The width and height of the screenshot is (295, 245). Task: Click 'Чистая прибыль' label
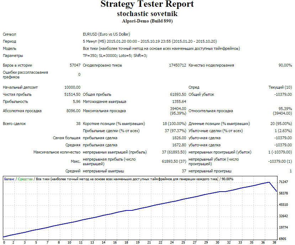(17, 94)
